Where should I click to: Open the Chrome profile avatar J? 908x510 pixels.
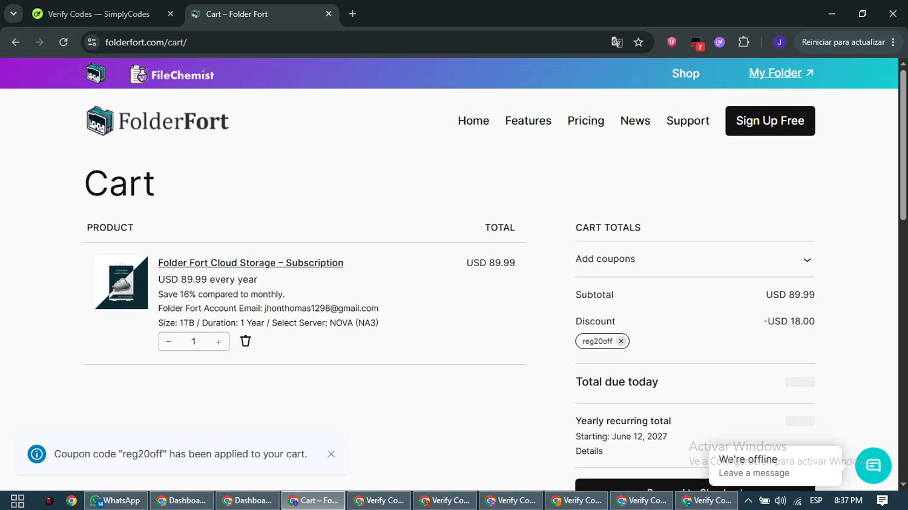(779, 42)
